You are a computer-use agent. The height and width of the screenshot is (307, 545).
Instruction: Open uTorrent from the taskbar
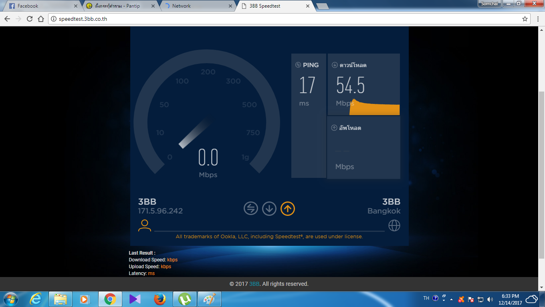point(185,299)
